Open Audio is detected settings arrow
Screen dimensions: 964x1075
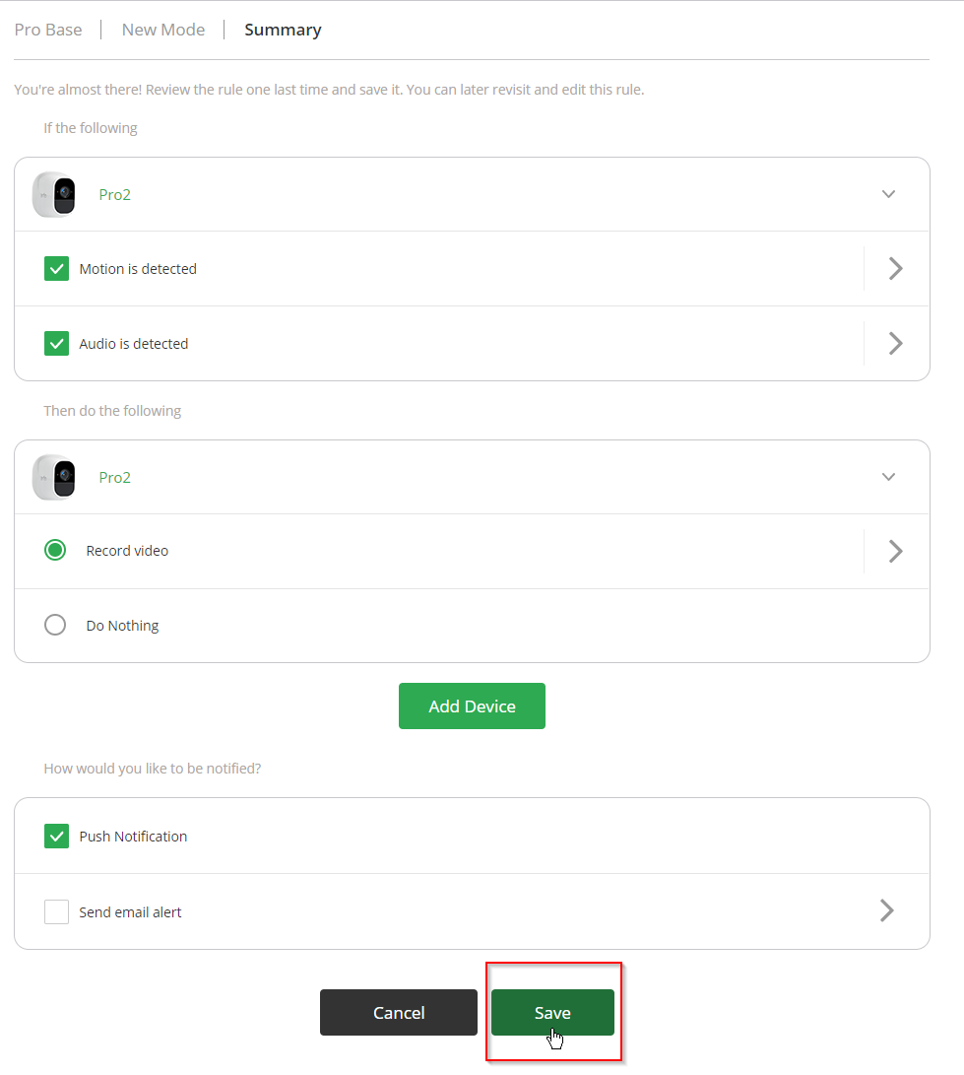point(895,343)
